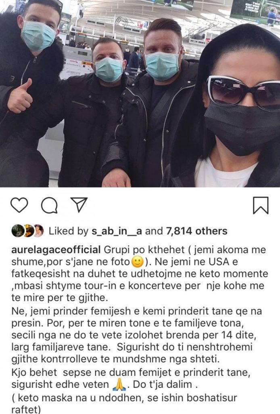This screenshot has width=280, height=414.
Task: Tap the smiley emoji in the caption
Action: (137, 262)
